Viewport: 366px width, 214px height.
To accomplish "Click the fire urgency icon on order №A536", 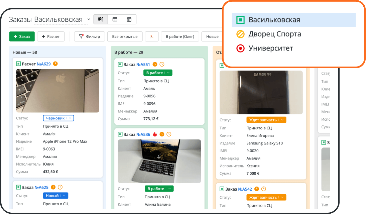I will click(x=155, y=134).
